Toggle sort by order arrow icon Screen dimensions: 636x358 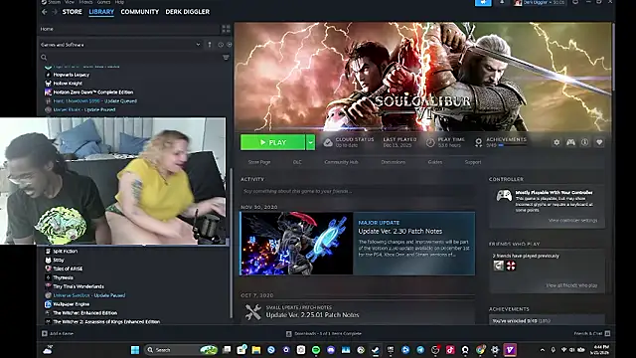pyautogui.click(x=210, y=45)
